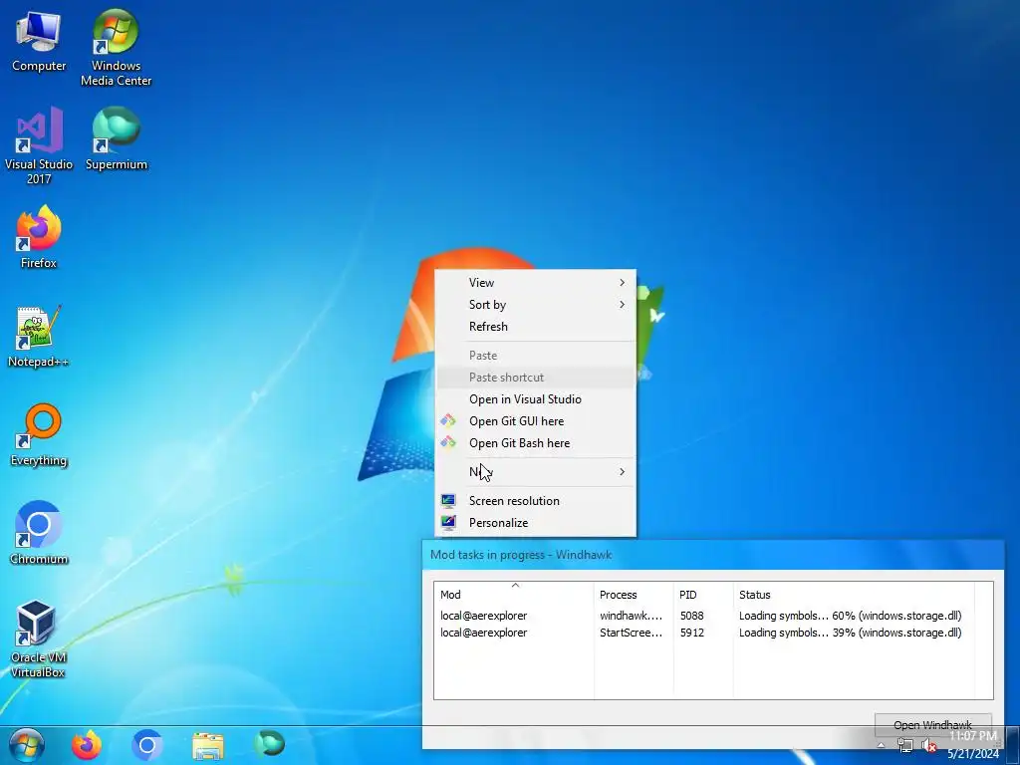
Task: Sort by the Mod column header
Action: tap(514, 594)
